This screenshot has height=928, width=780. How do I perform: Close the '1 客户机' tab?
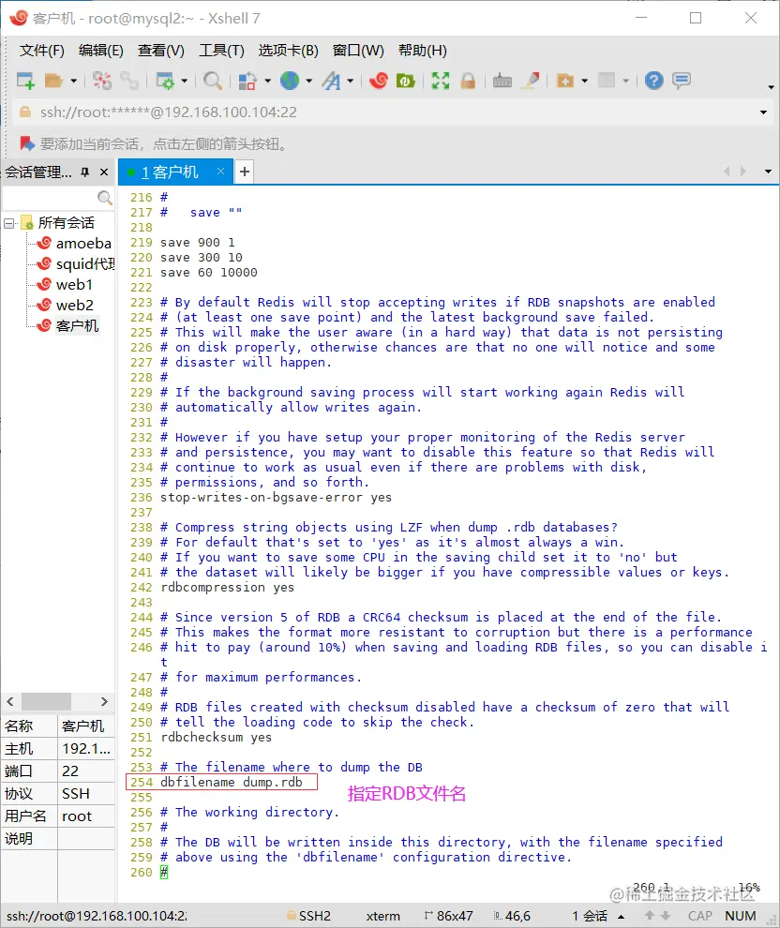tap(220, 172)
